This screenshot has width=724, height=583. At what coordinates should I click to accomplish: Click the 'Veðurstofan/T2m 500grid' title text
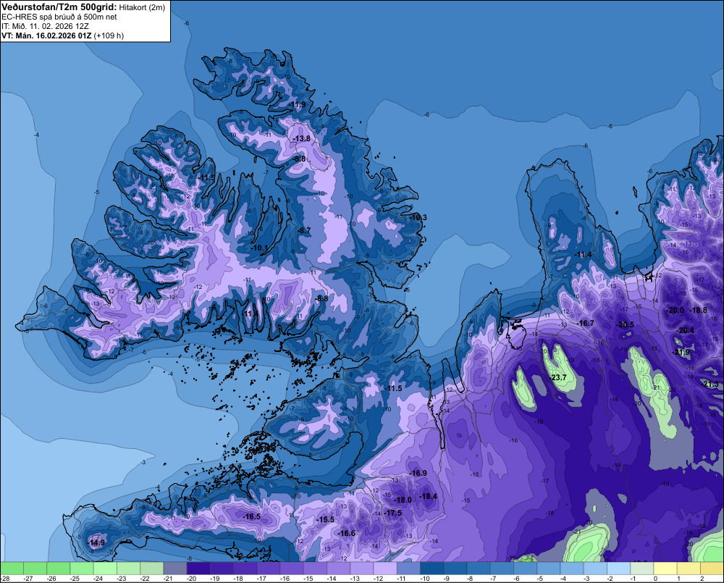[x=59, y=7]
